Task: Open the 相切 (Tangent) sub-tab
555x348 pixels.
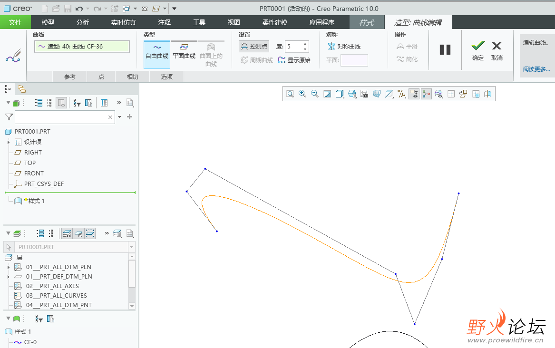Action: (132, 77)
